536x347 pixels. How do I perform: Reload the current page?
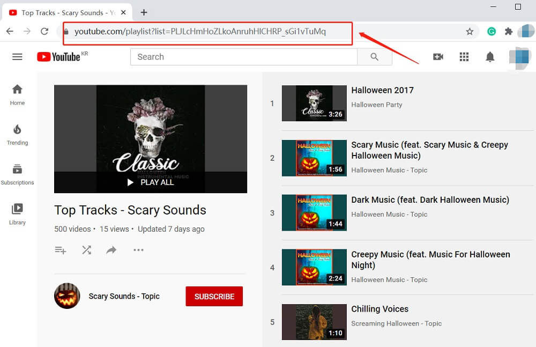point(44,32)
